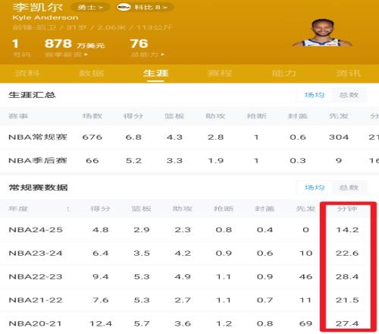Screen dimensions: 379x334
Task: Switch to the 资料 tab
Action: point(27,73)
